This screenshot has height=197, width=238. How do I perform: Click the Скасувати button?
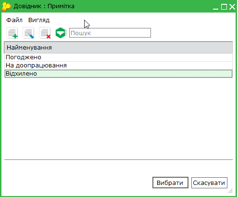click(209, 183)
